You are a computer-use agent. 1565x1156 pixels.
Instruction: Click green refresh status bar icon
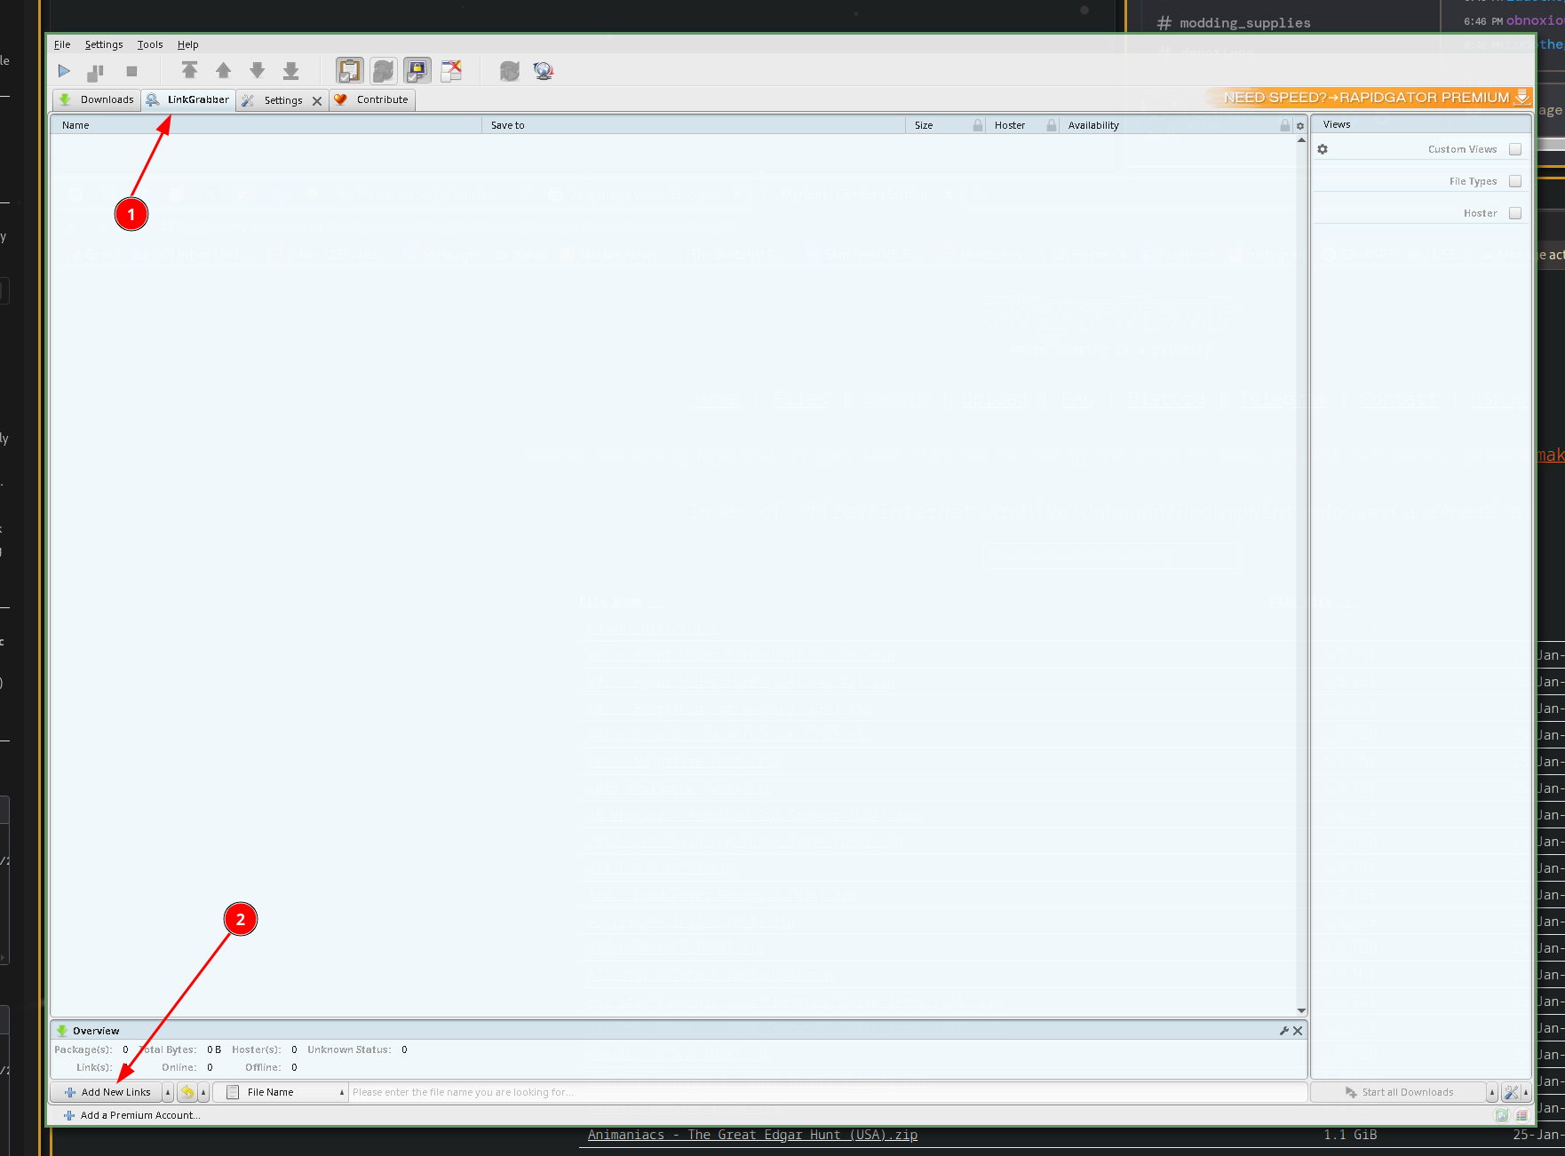(1501, 1115)
